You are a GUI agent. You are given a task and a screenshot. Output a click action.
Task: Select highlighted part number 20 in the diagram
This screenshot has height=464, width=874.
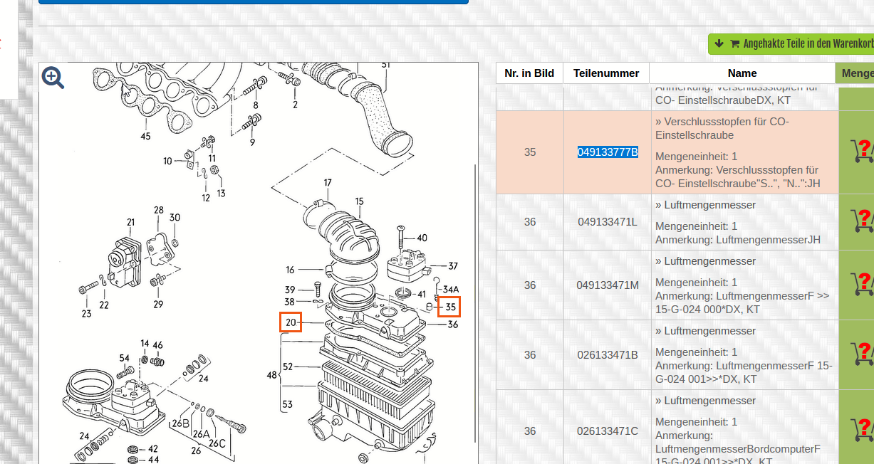point(291,322)
